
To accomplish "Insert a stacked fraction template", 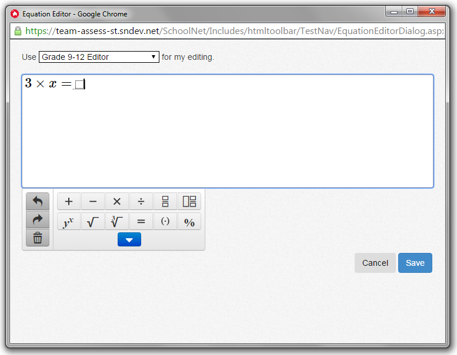I will coord(165,202).
